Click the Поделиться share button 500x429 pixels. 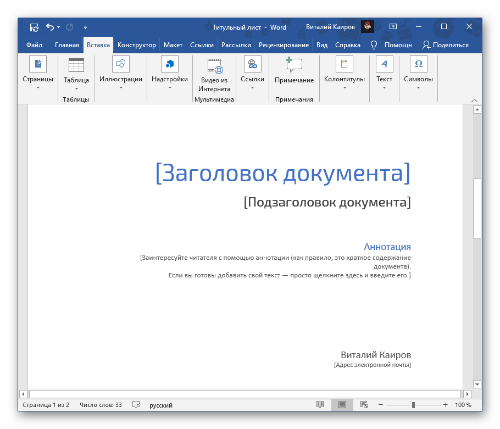pyautogui.click(x=445, y=45)
